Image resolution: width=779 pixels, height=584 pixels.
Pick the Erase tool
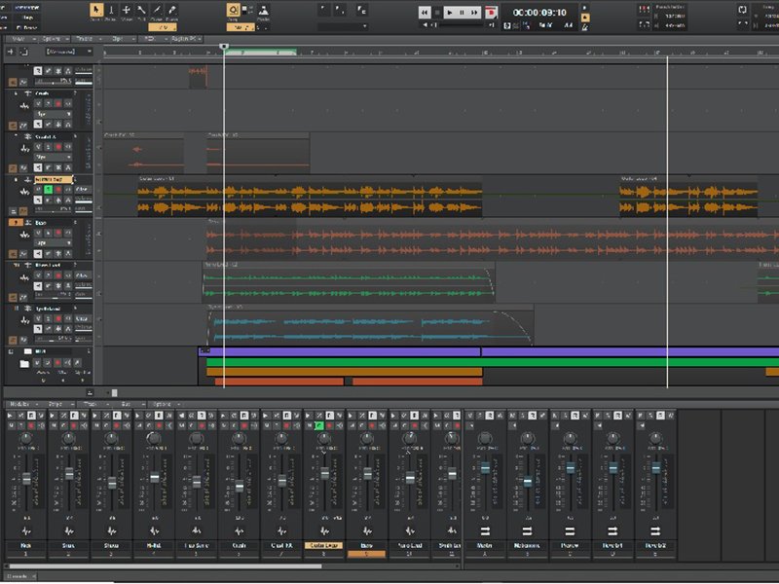(x=171, y=11)
